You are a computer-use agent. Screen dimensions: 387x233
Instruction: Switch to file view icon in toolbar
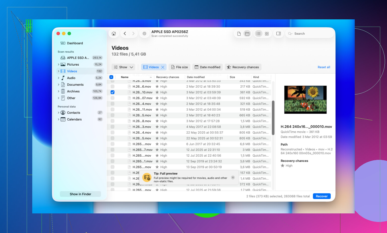click(x=239, y=34)
